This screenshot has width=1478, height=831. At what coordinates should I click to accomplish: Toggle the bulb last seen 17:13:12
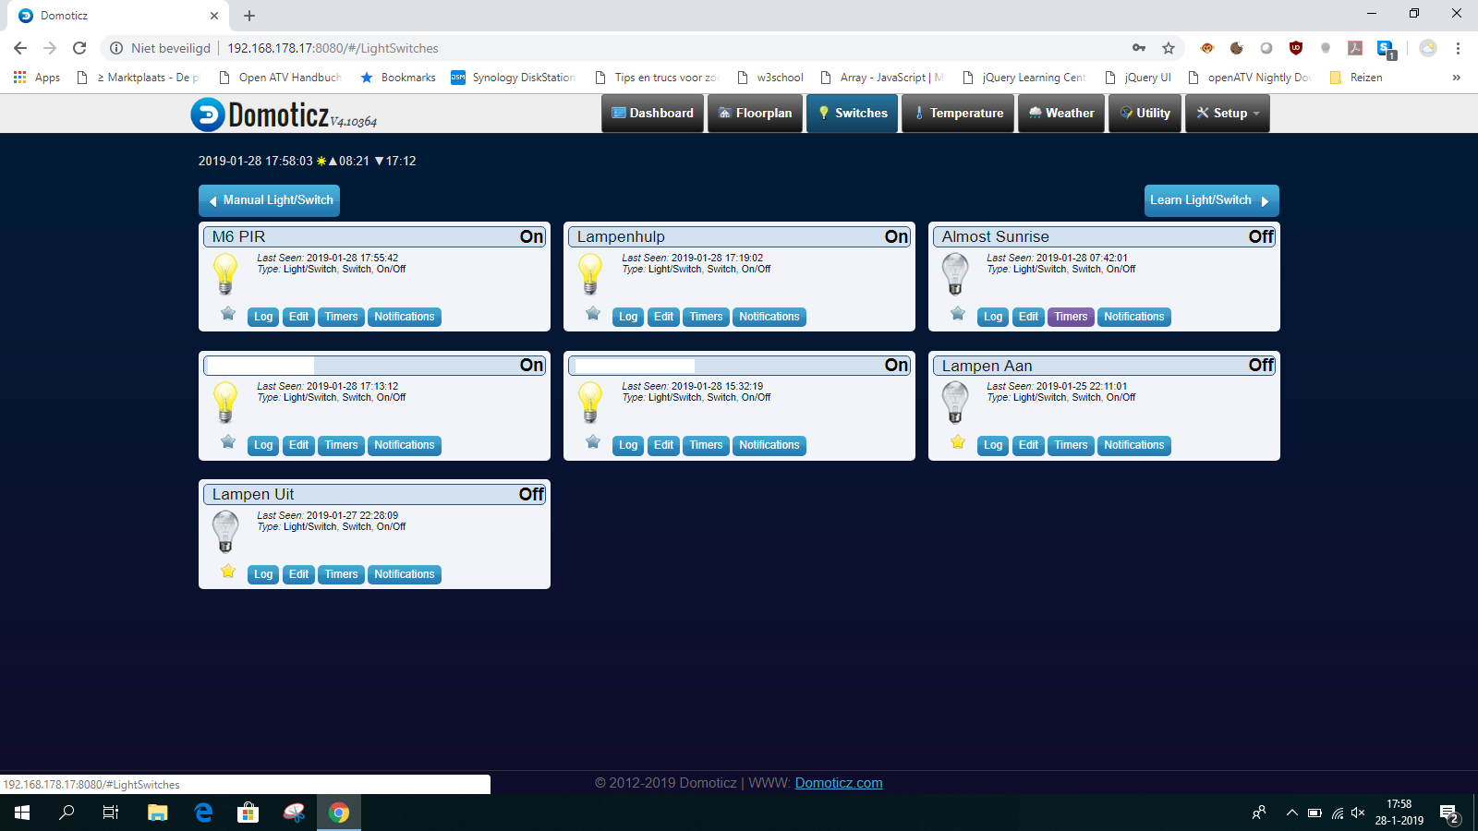(225, 403)
